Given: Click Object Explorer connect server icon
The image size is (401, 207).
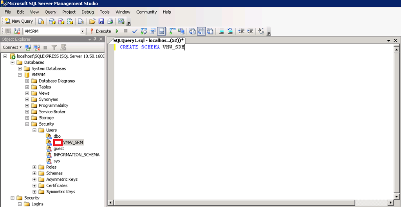Looking at the screenshot, I should 28,47.
